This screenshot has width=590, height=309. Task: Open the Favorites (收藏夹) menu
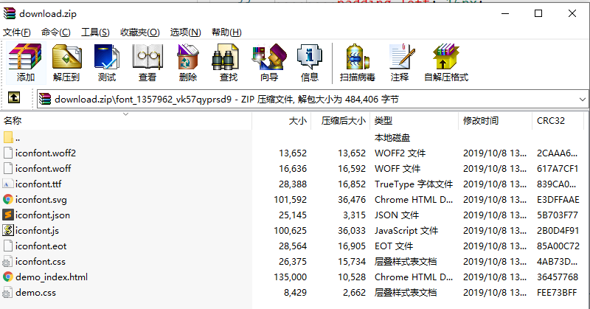tap(140, 32)
